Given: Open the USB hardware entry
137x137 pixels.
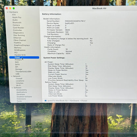Looking at the screenshot, I should click(17, 74).
